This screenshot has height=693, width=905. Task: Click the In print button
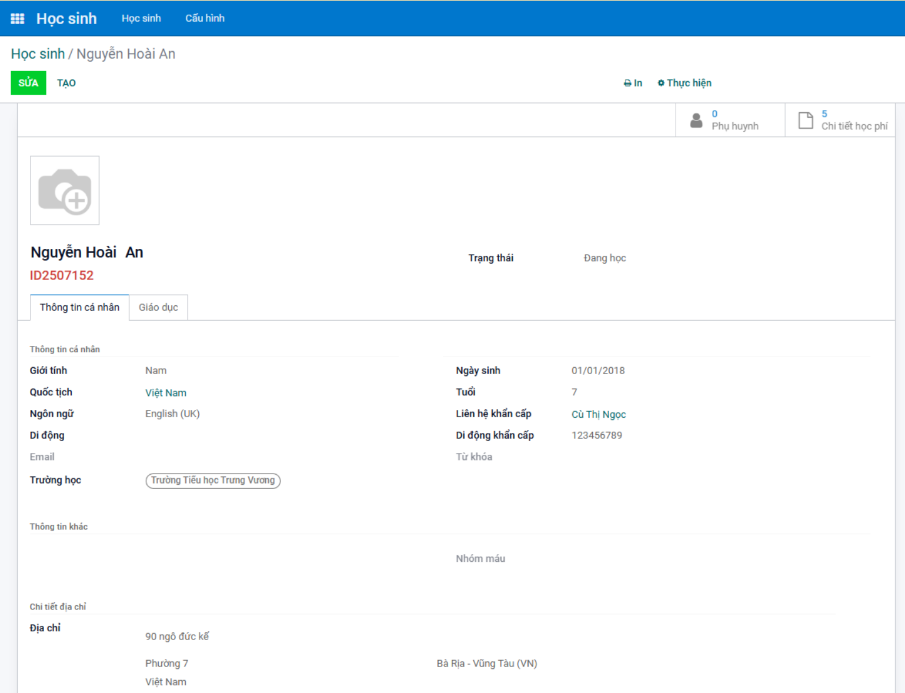click(633, 83)
